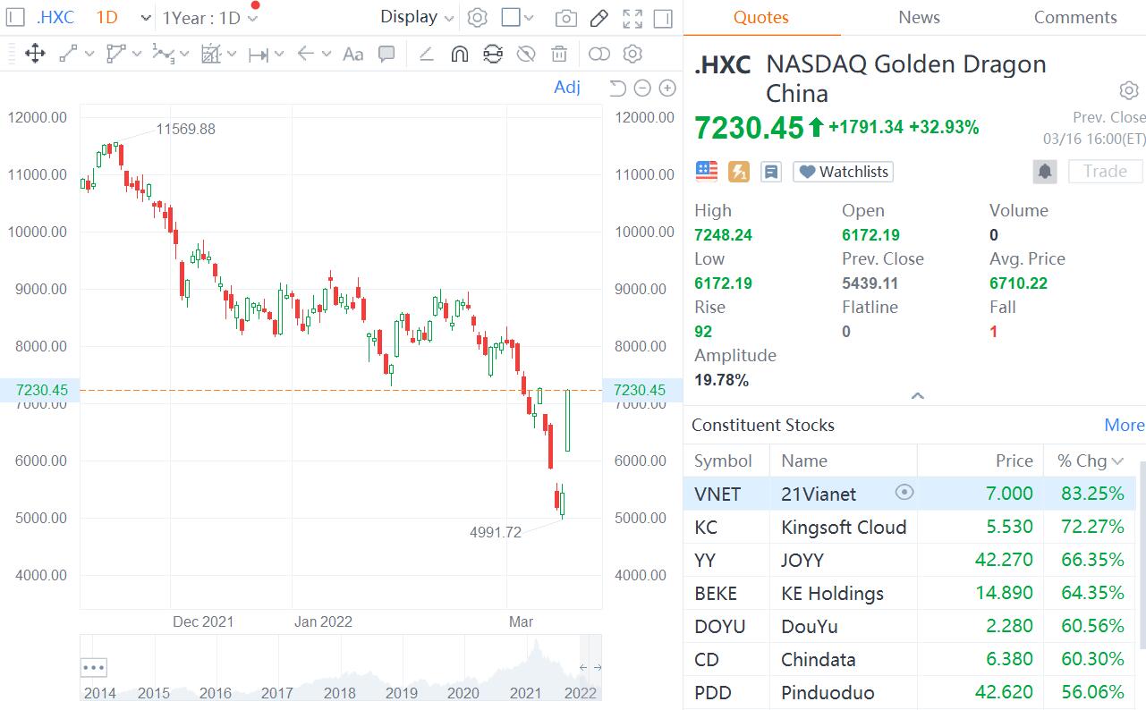Viewport: 1146px width, 710px height.
Task: Switch to the News tab
Action: tap(919, 18)
